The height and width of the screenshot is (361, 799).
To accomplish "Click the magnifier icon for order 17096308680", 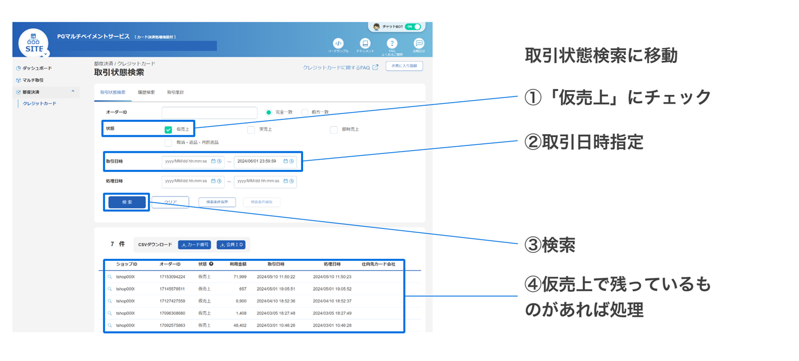I will (110, 314).
